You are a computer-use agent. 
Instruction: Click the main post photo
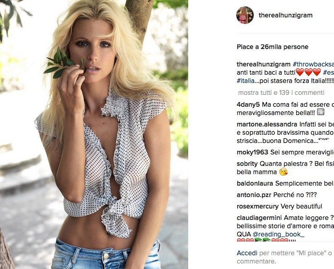click(94, 135)
